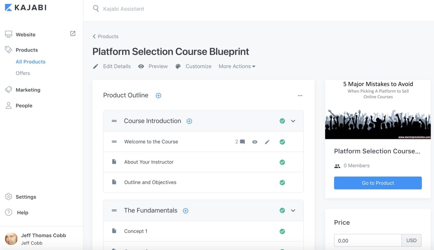Add a lesson to Course Introduction via plus icon
The image size is (434, 250).
189,121
